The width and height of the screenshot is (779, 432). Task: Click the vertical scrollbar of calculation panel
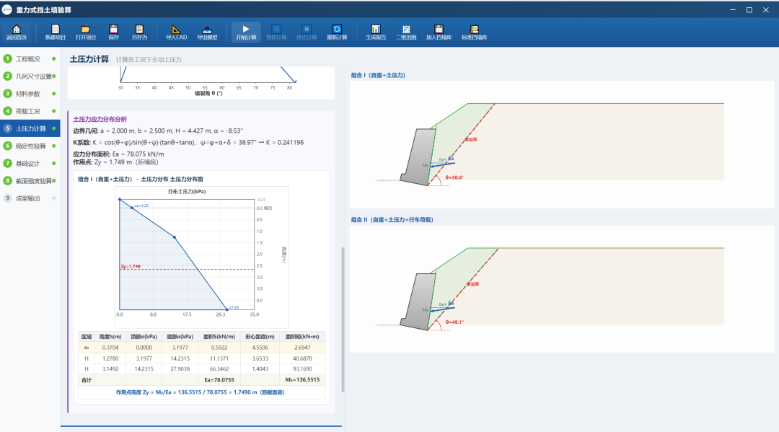pyautogui.click(x=343, y=319)
